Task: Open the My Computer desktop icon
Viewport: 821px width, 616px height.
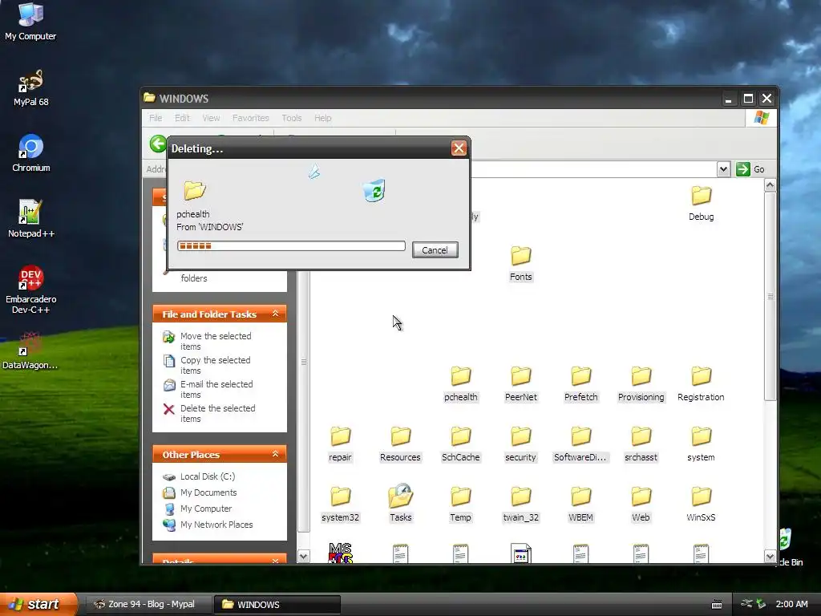Action: point(30,21)
